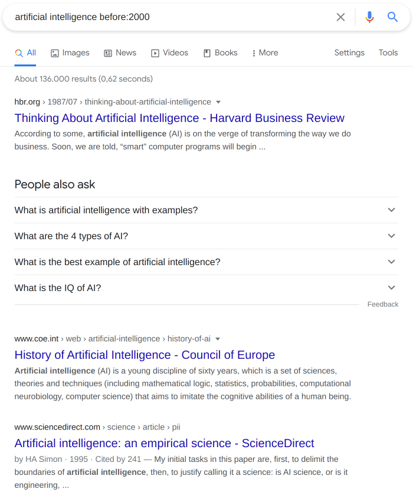Click into the search query text field
The image size is (413, 499).
(172, 17)
